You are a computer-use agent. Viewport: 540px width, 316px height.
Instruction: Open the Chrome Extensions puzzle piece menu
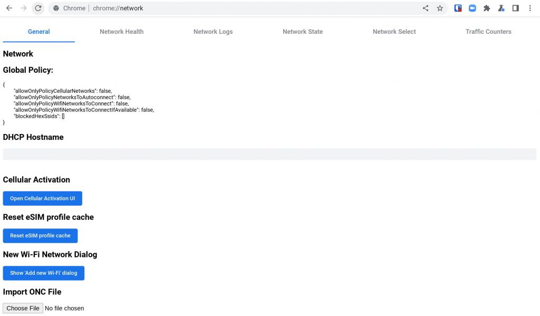[487, 8]
